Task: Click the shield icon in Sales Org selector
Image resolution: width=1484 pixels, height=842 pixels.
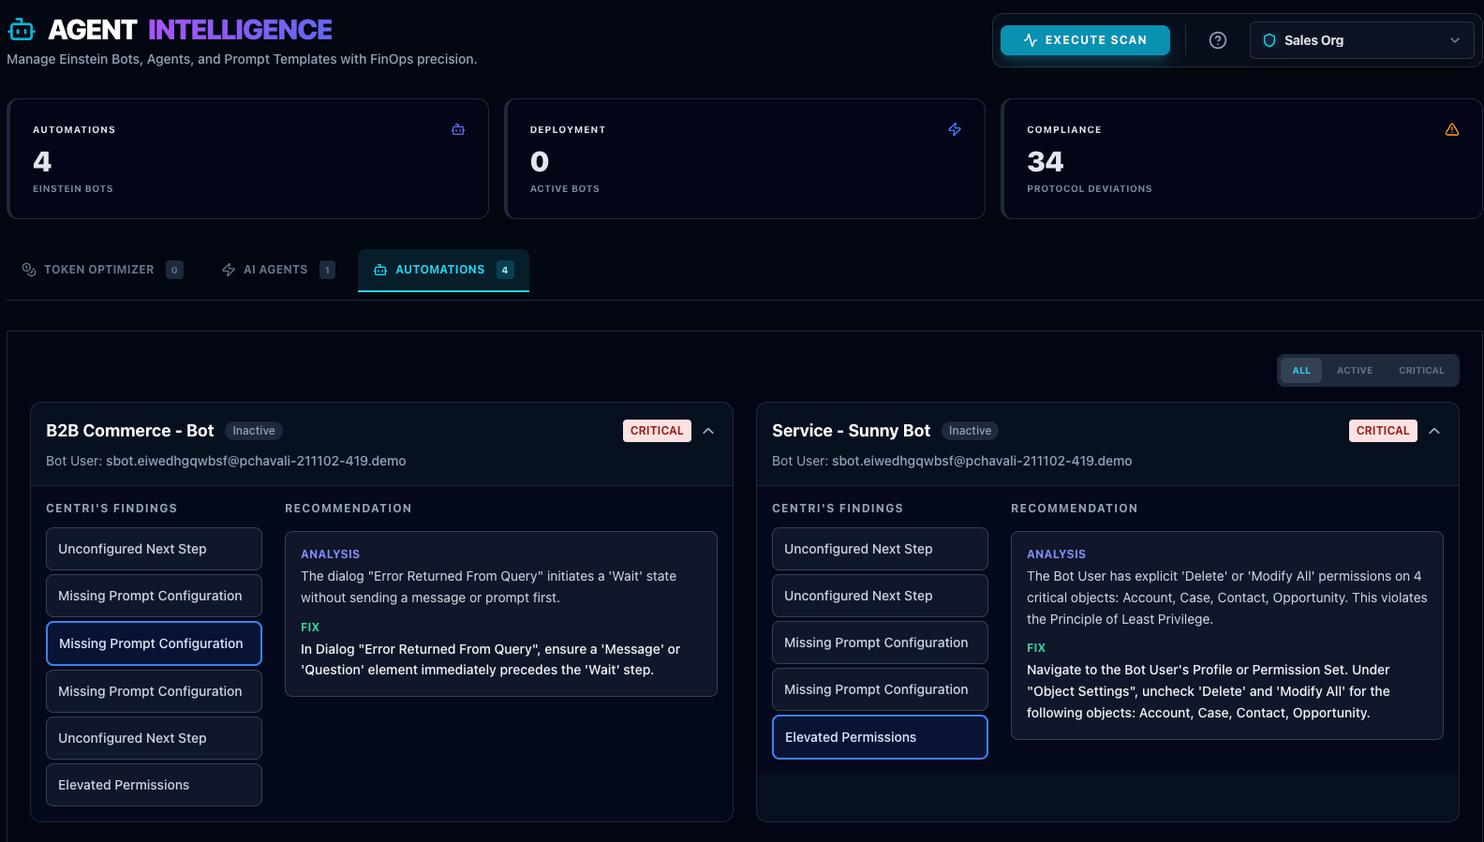Action: click(1269, 40)
